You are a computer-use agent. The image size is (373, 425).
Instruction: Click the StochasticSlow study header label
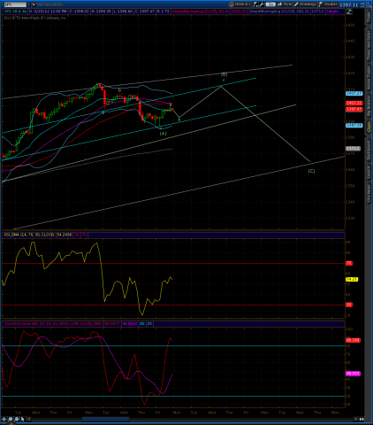pyautogui.click(x=53, y=324)
